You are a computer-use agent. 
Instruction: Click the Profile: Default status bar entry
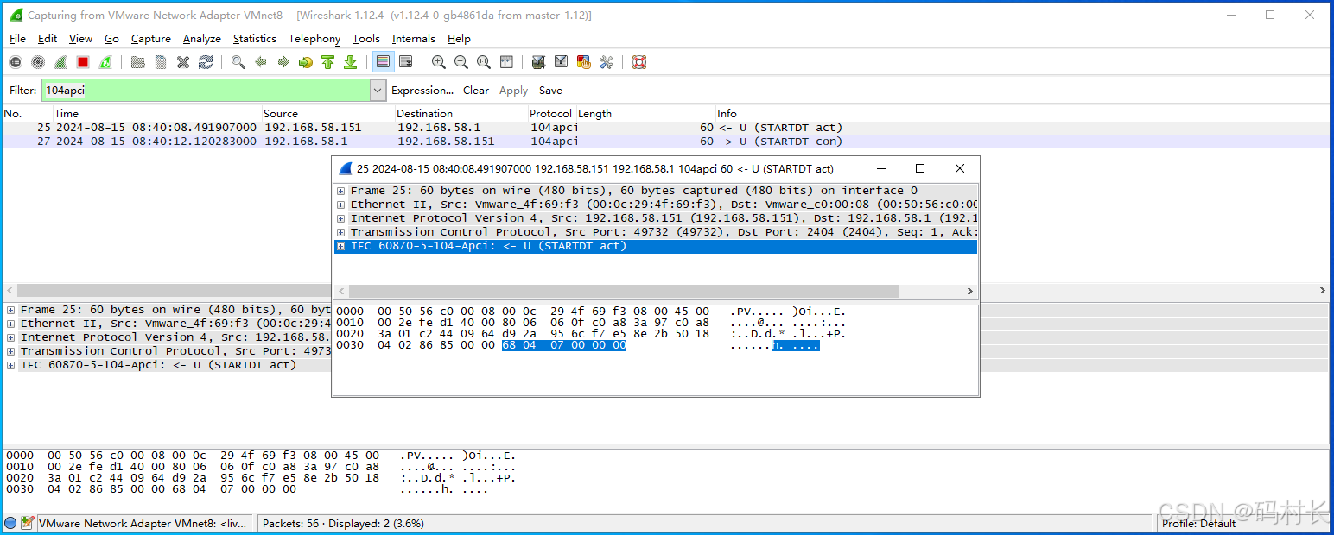(1198, 524)
